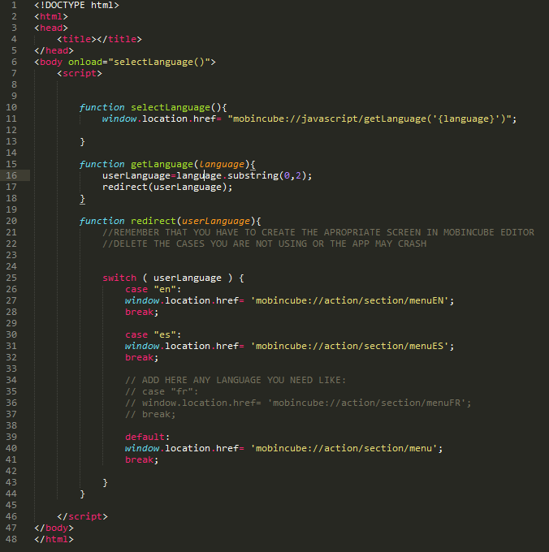This screenshot has width=549, height=552.
Task: Click the closing brace on line 44
Action: click(82, 494)
